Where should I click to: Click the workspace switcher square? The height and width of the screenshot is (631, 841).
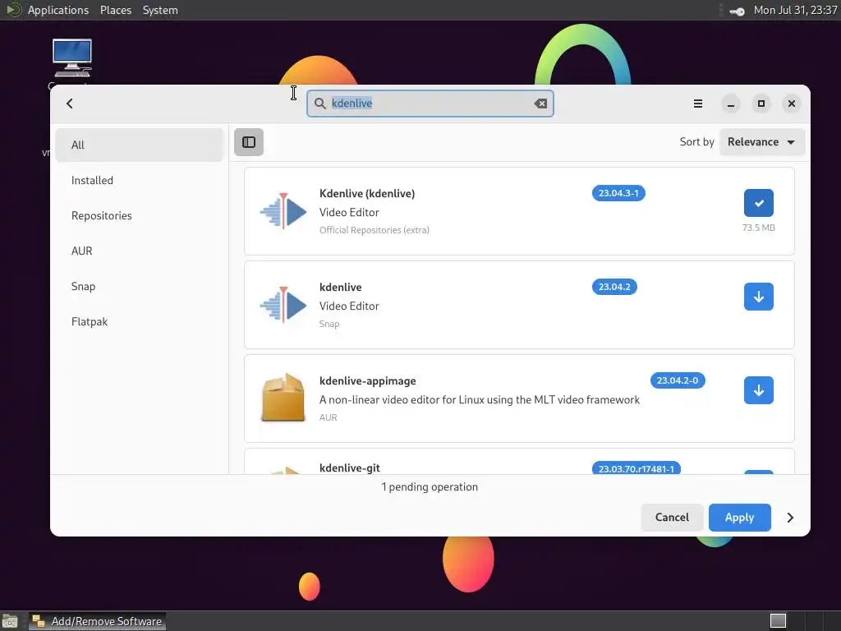778,621
